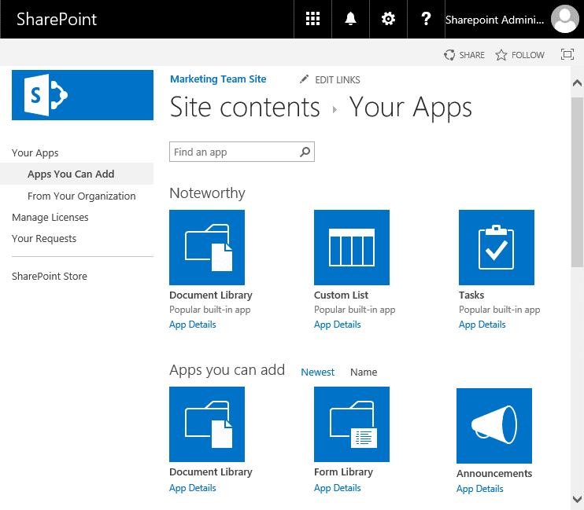Click the SharePoint site logo

point(83,95)
